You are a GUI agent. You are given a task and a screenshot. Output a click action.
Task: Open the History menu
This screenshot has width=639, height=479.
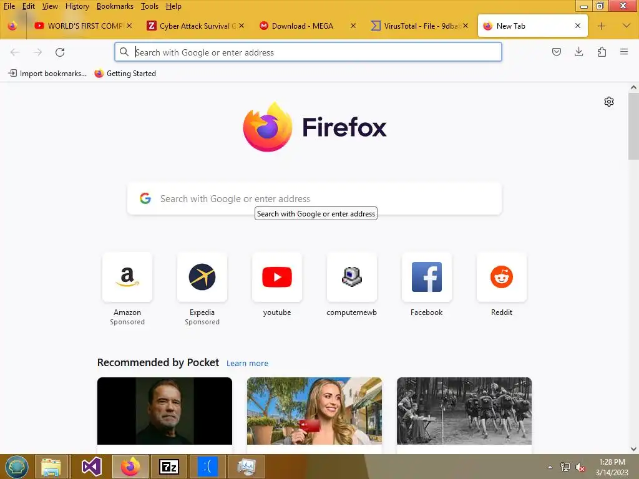point(77,6)
